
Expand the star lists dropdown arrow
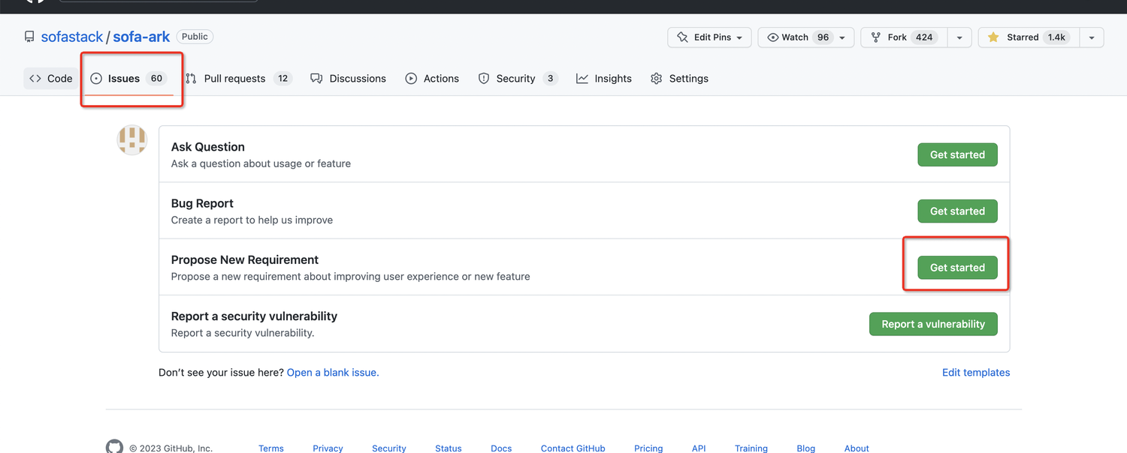[1092, 37]
